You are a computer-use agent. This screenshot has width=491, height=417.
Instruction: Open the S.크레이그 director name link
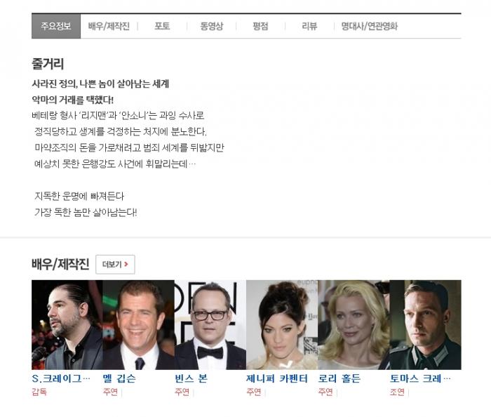(x=61, y=378)
